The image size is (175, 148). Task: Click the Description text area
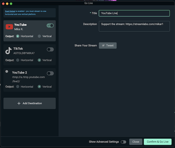tap(134, 26)
